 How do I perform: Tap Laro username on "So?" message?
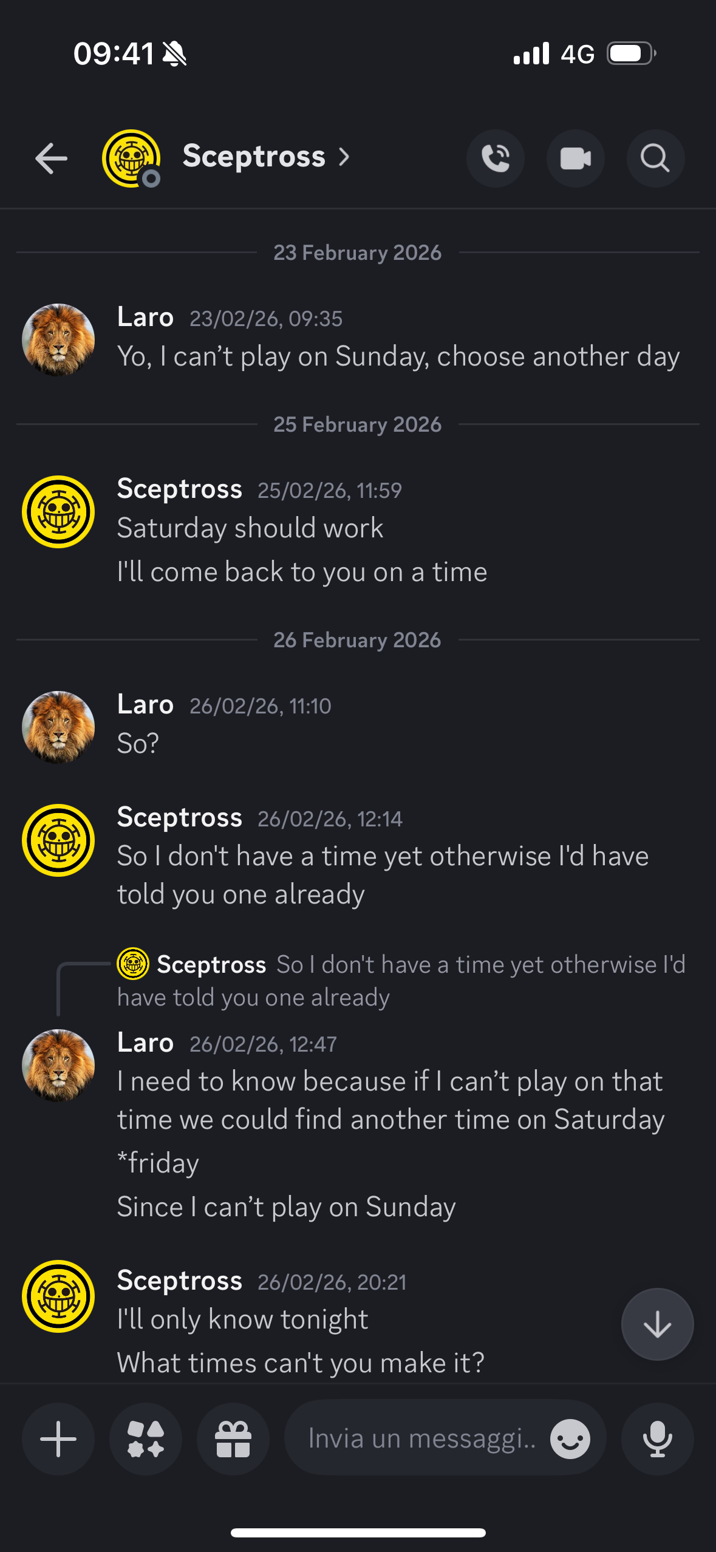[x=145, y=704]
